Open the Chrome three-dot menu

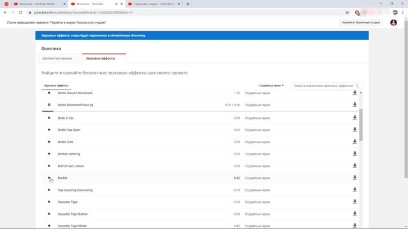coord(402,13)
